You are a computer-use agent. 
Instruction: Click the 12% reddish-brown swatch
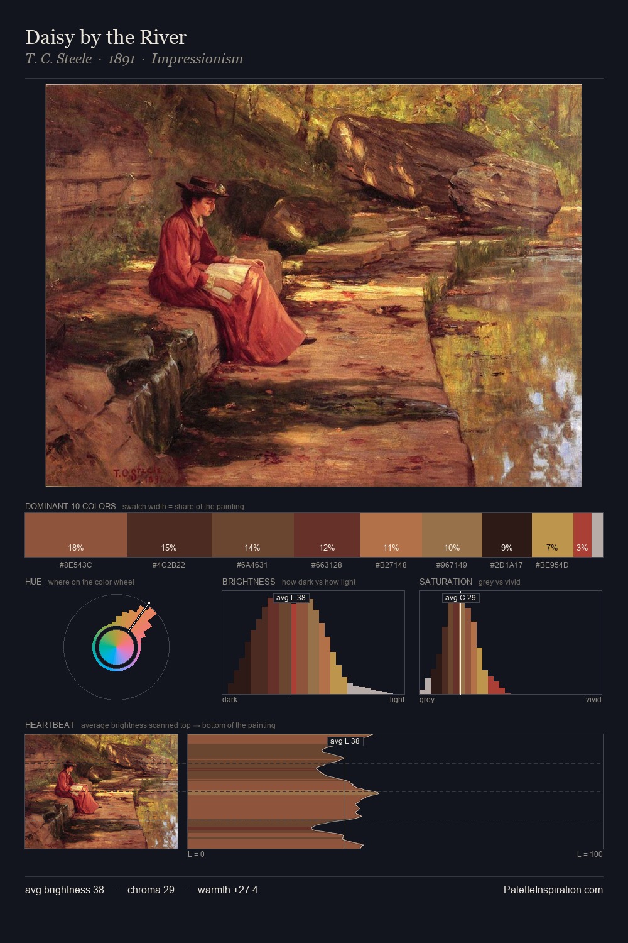pyautogui.click(x=327, y=535)
